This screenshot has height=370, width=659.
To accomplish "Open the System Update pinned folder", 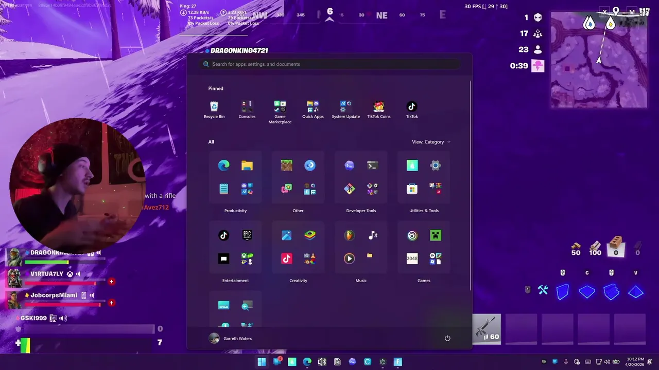I will [x=346, y=109].
